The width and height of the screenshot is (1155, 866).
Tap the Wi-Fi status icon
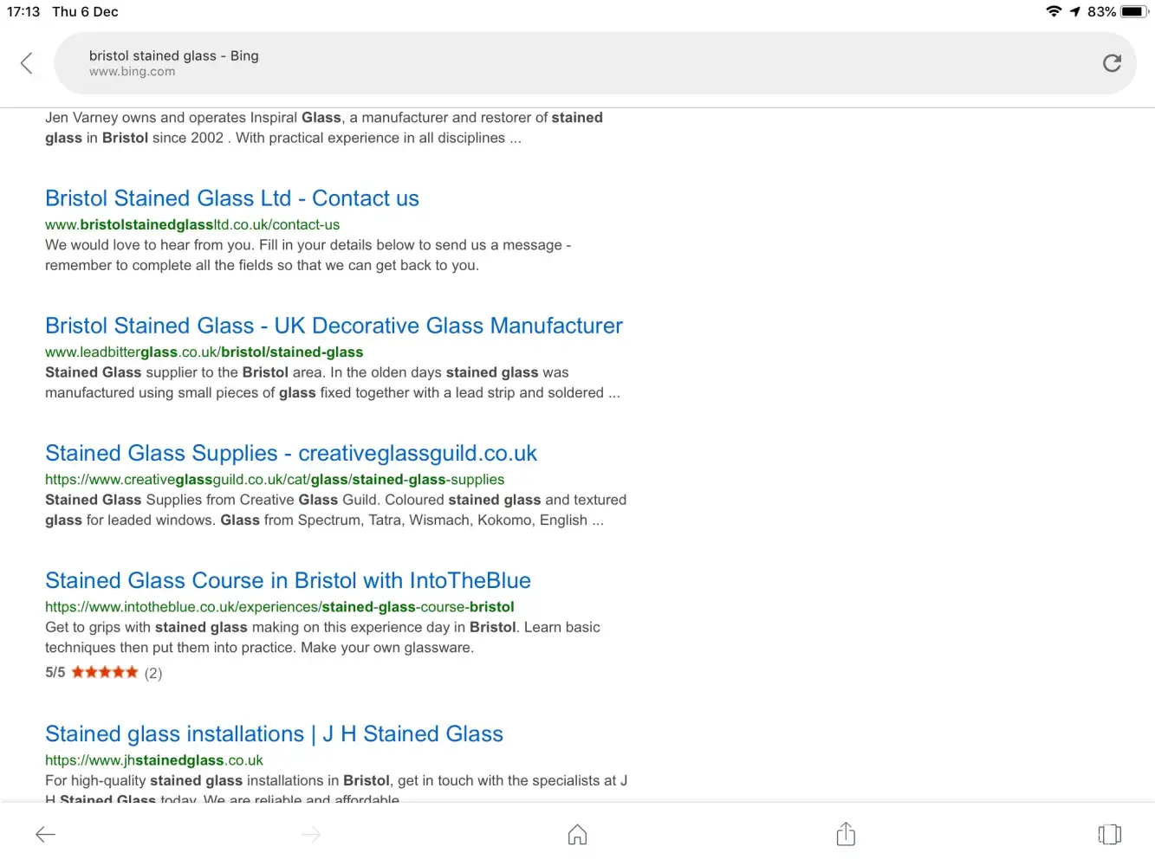pyautogui.click(x=1054, y=11)
